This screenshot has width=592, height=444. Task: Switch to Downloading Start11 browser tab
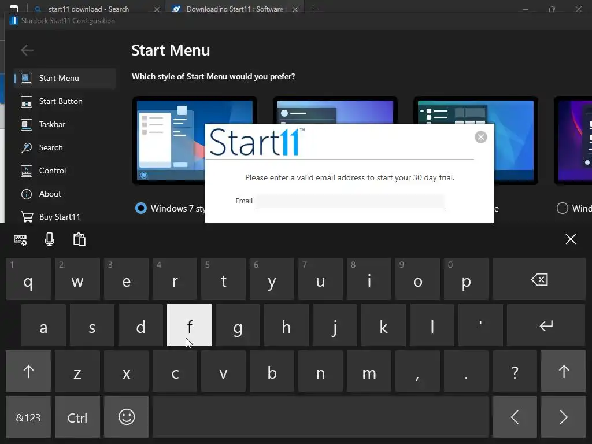tap(234, 9)
